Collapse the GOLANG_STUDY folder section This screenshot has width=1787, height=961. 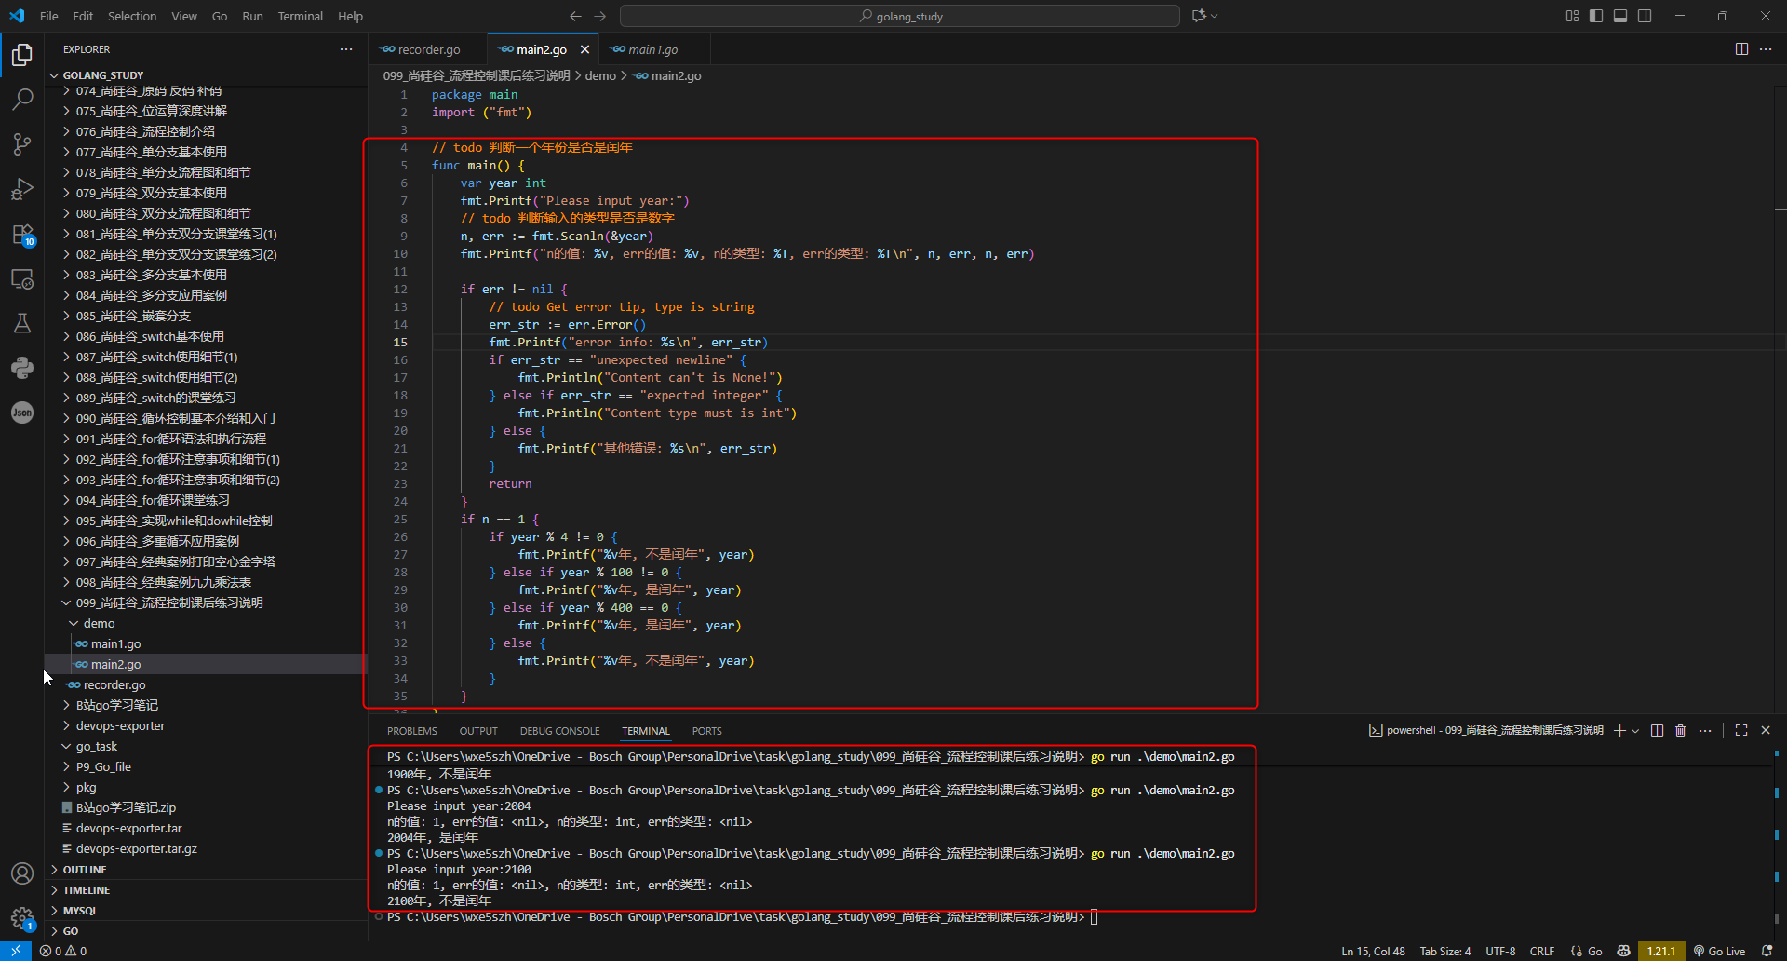tap(206, 75)
